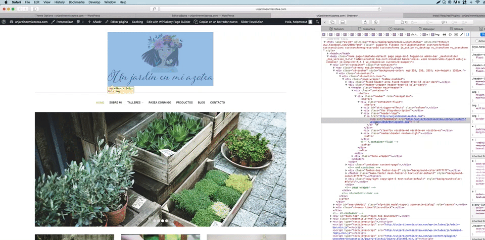Click the PASEA CONMIGO nav link
Image resolution: width=485 pixels, height=240 pixels.
pos(160,102)
